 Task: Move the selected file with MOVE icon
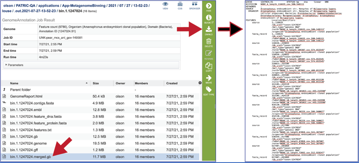[x=209, y=78]
